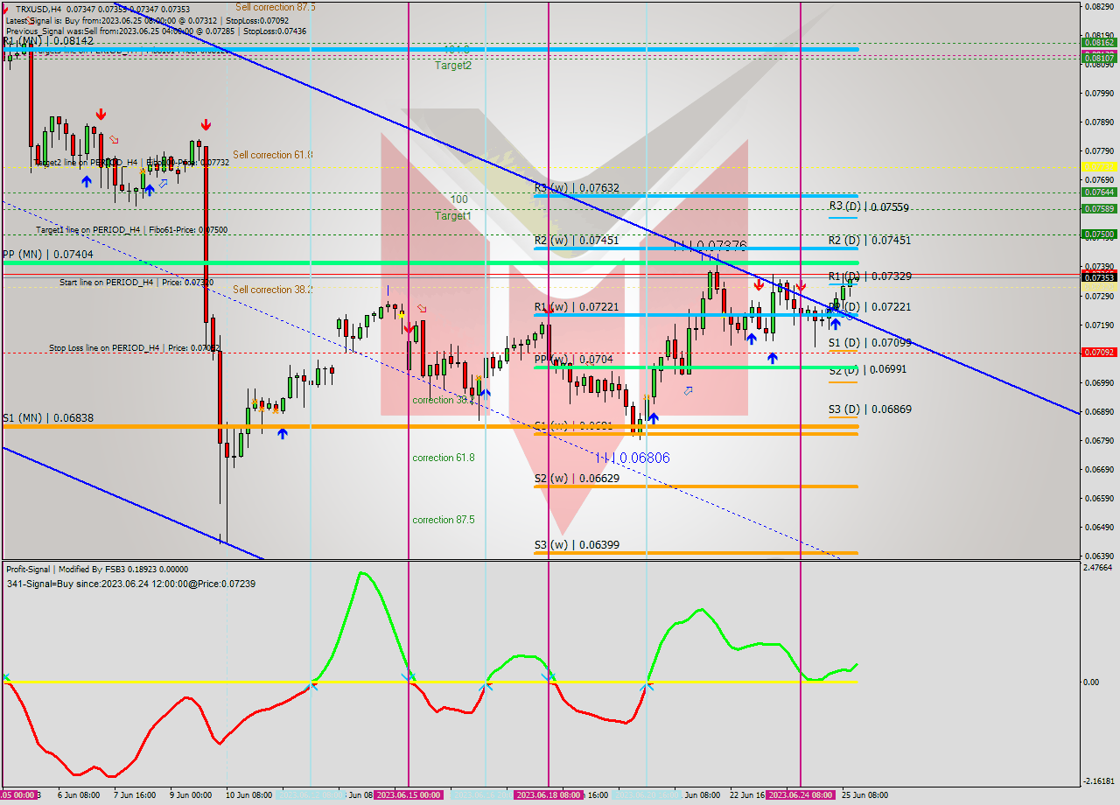Select the R3 (D) 0.07559 label

(869, 207)
